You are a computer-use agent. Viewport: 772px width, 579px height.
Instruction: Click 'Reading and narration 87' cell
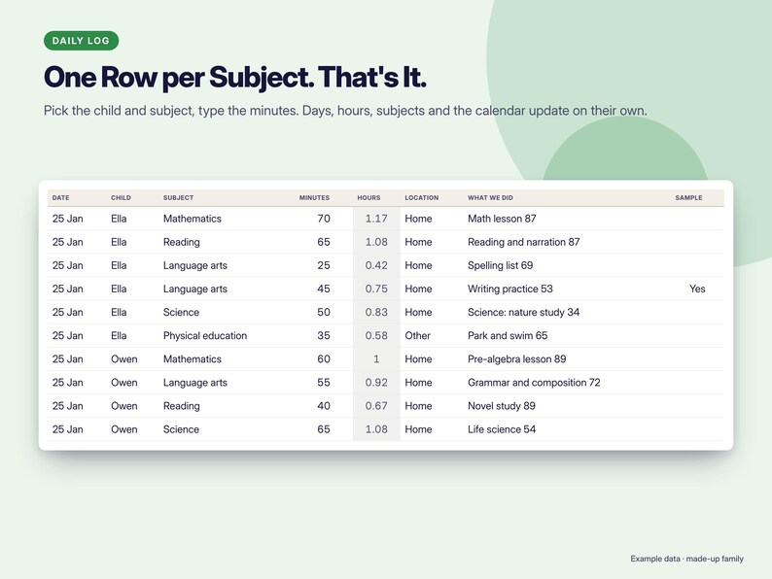tap(523, 242)
